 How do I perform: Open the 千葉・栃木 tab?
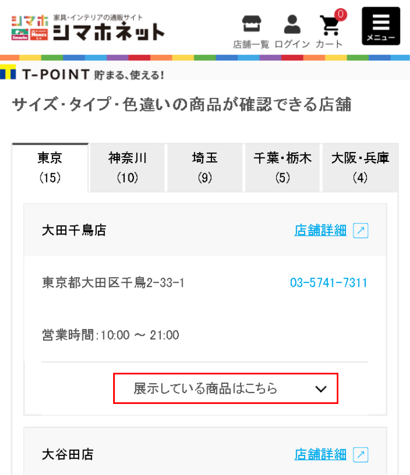tap(282, 167)
